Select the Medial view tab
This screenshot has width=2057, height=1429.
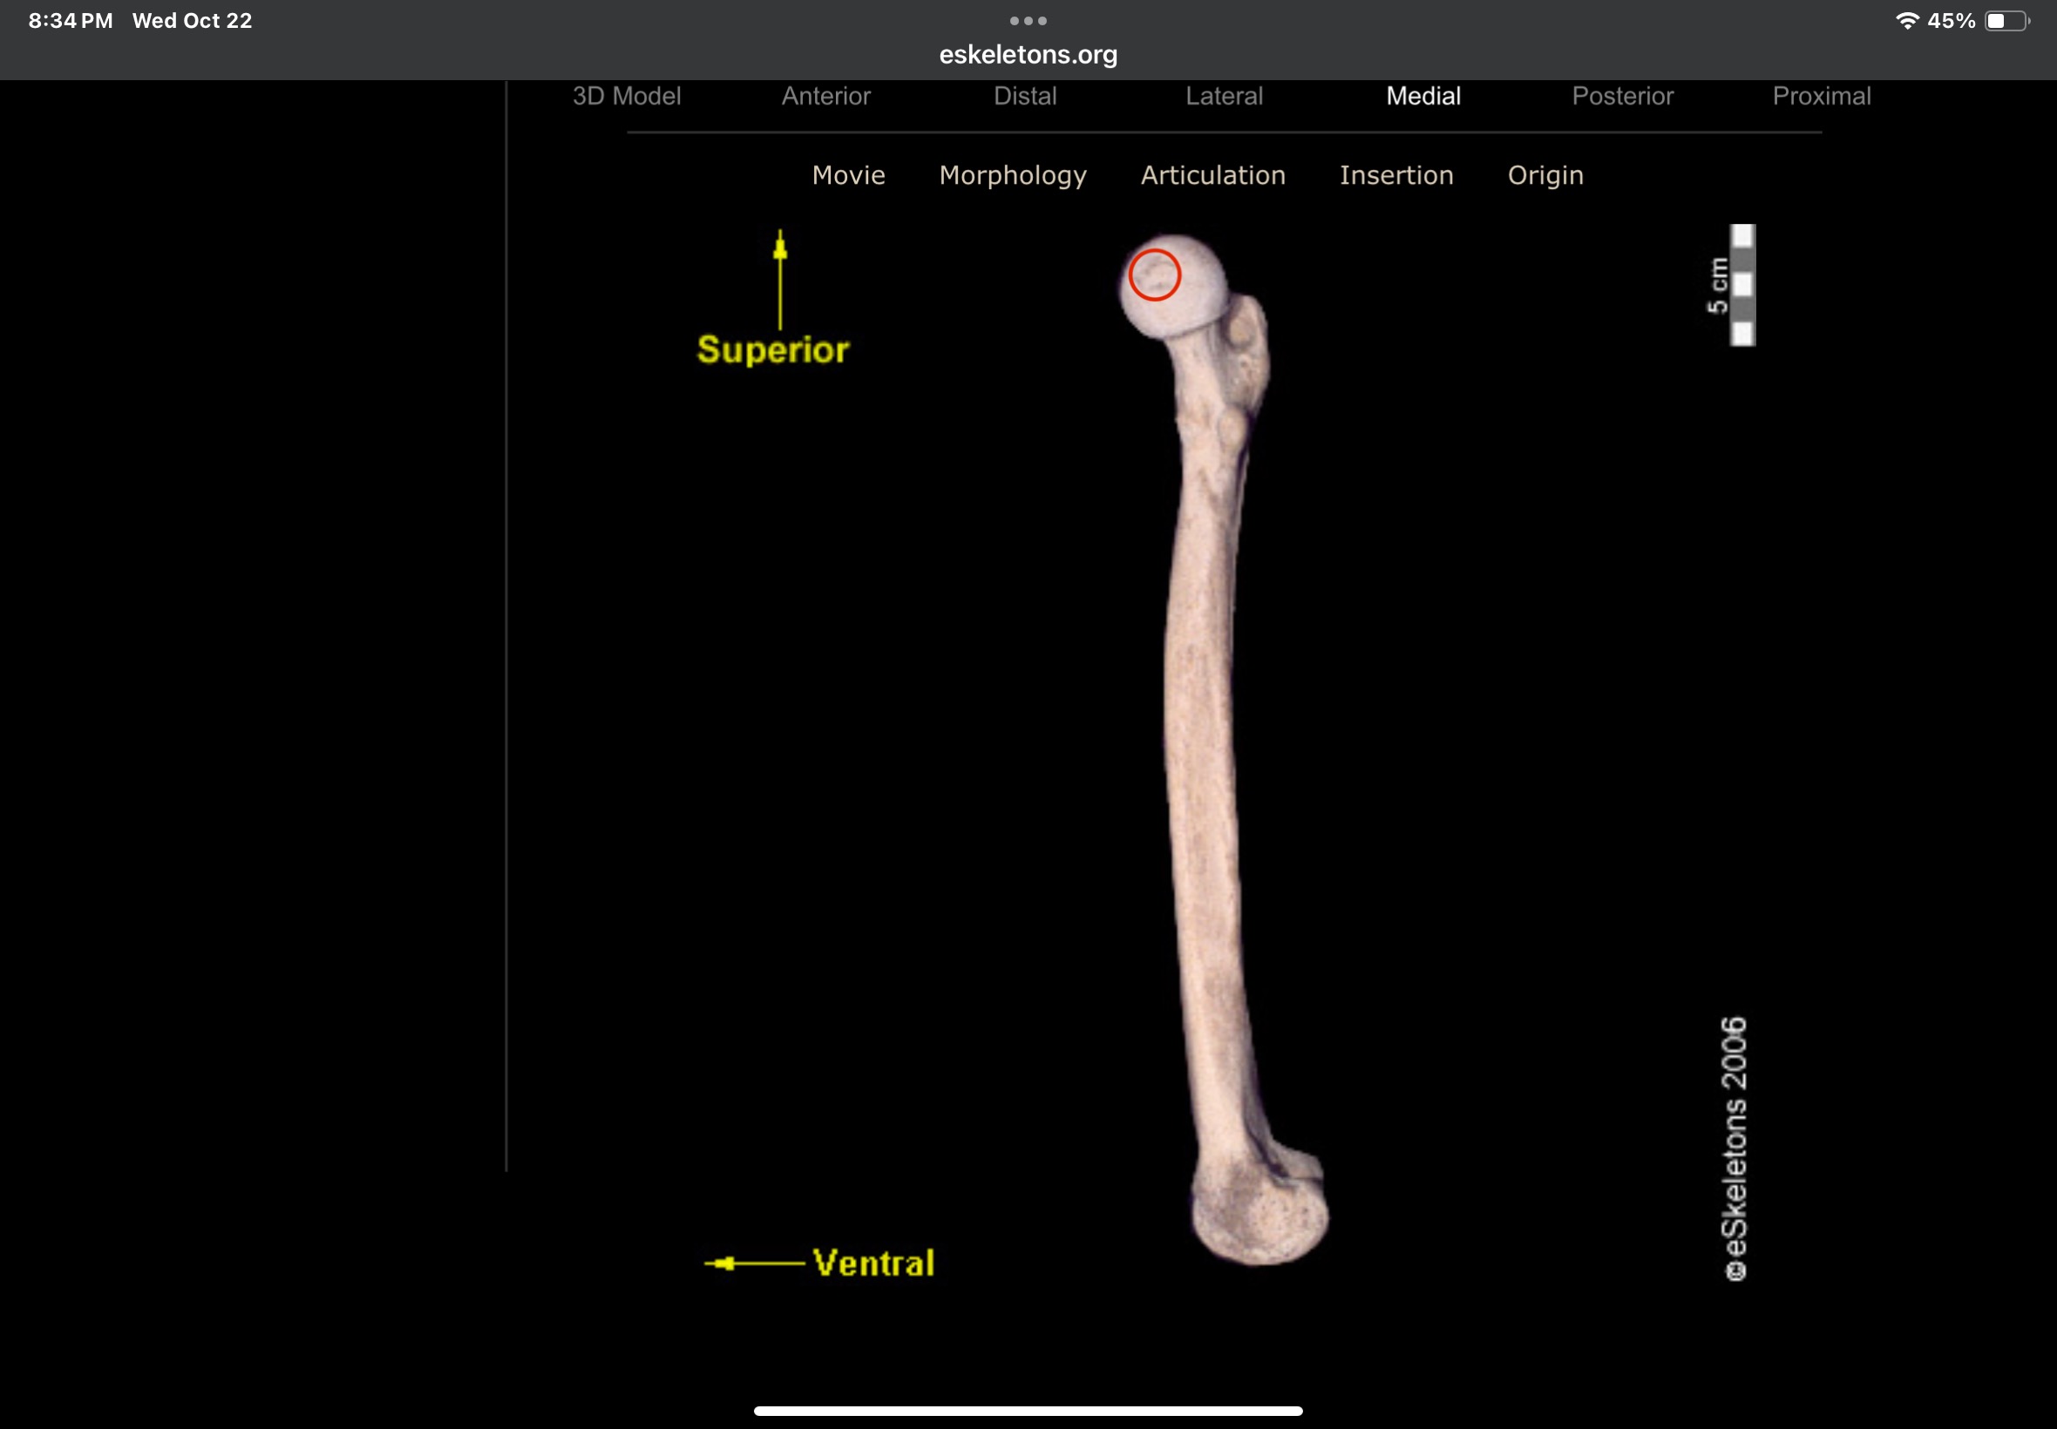(1423, 96)
